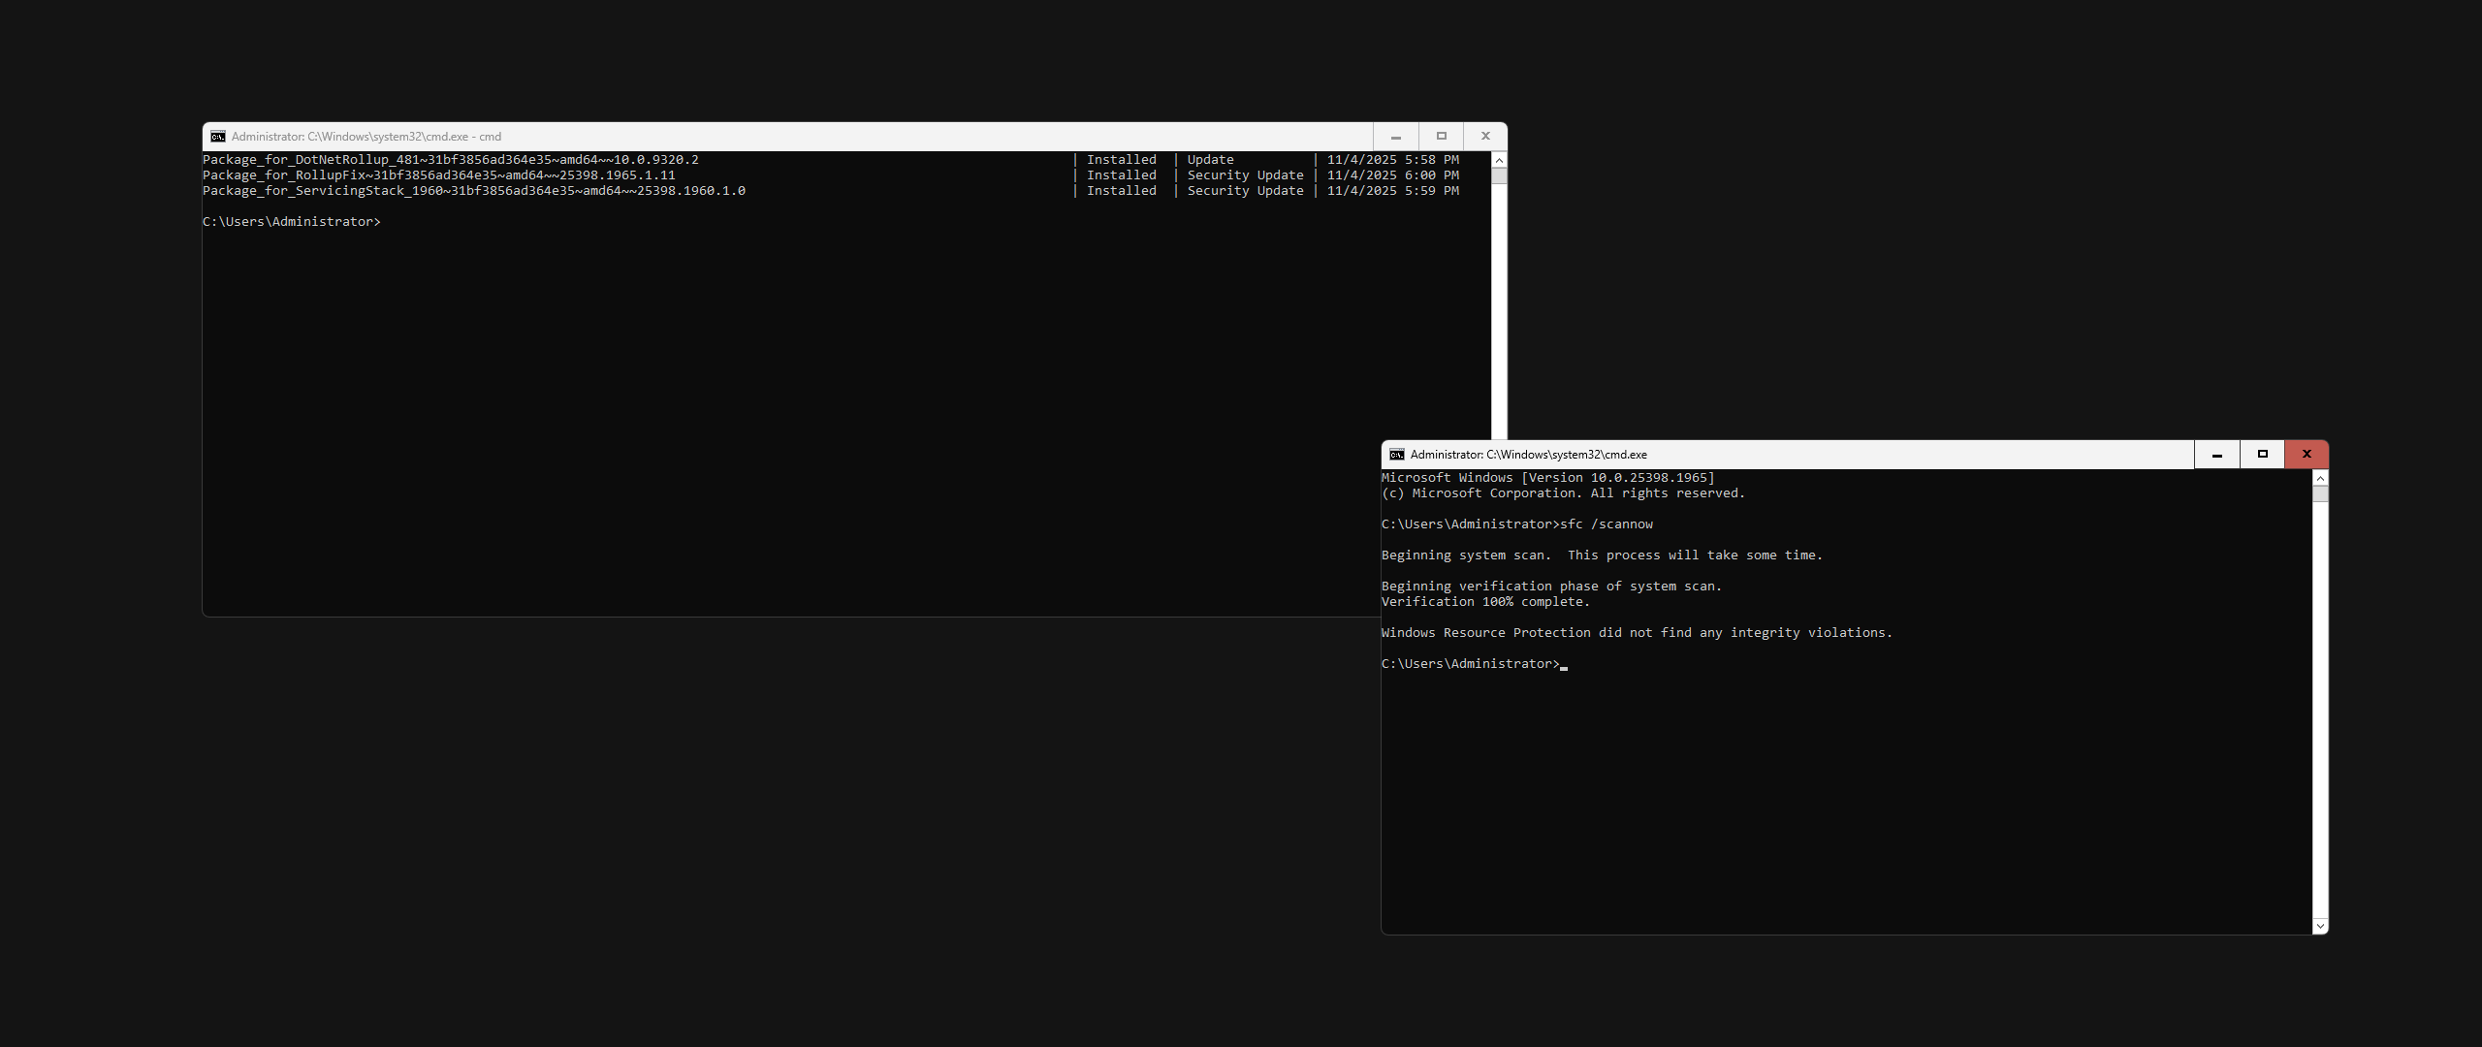The width and height of the screenshot is (2482, 1047).
Task: Minimize the window titled cmd.exe - cmd
Action: click(1396, 137)
